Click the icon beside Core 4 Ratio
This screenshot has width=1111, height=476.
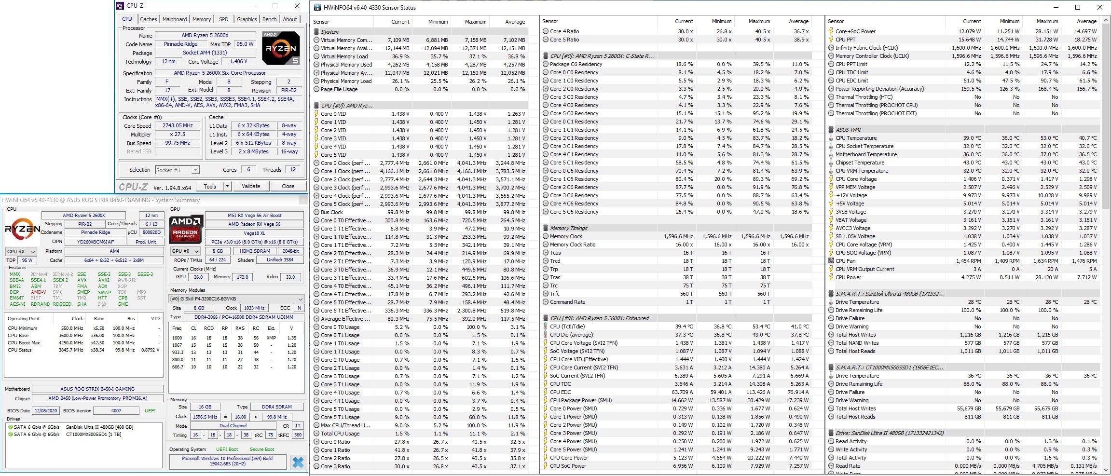(x=546, y=31)
